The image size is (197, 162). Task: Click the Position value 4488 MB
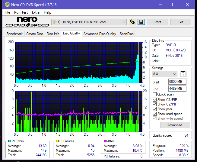point(182,151)
